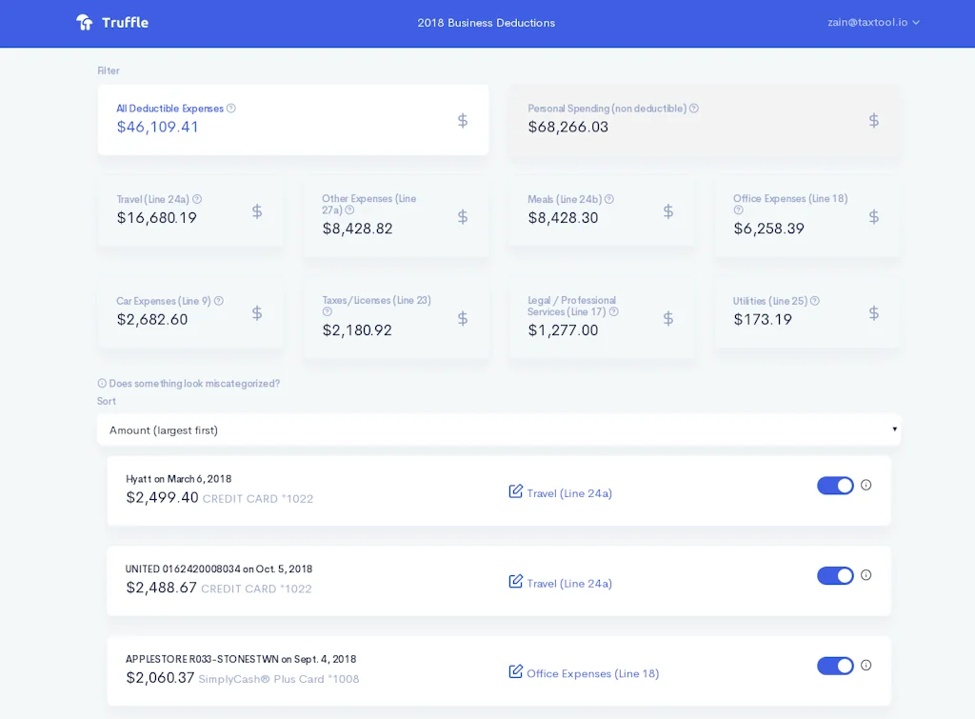Open the Travel (Line 24a) link on UNITED row
Image resolution: width=975 pixels, height=719 pixels.
(570, 583)
